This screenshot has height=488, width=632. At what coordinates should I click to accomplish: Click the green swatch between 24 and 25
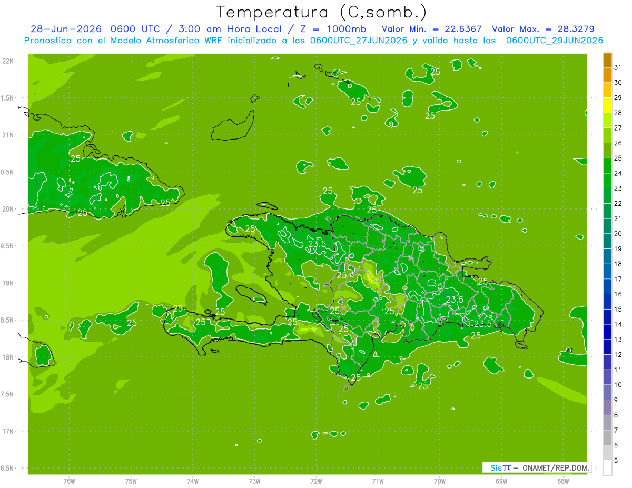(x=607, y=166)
